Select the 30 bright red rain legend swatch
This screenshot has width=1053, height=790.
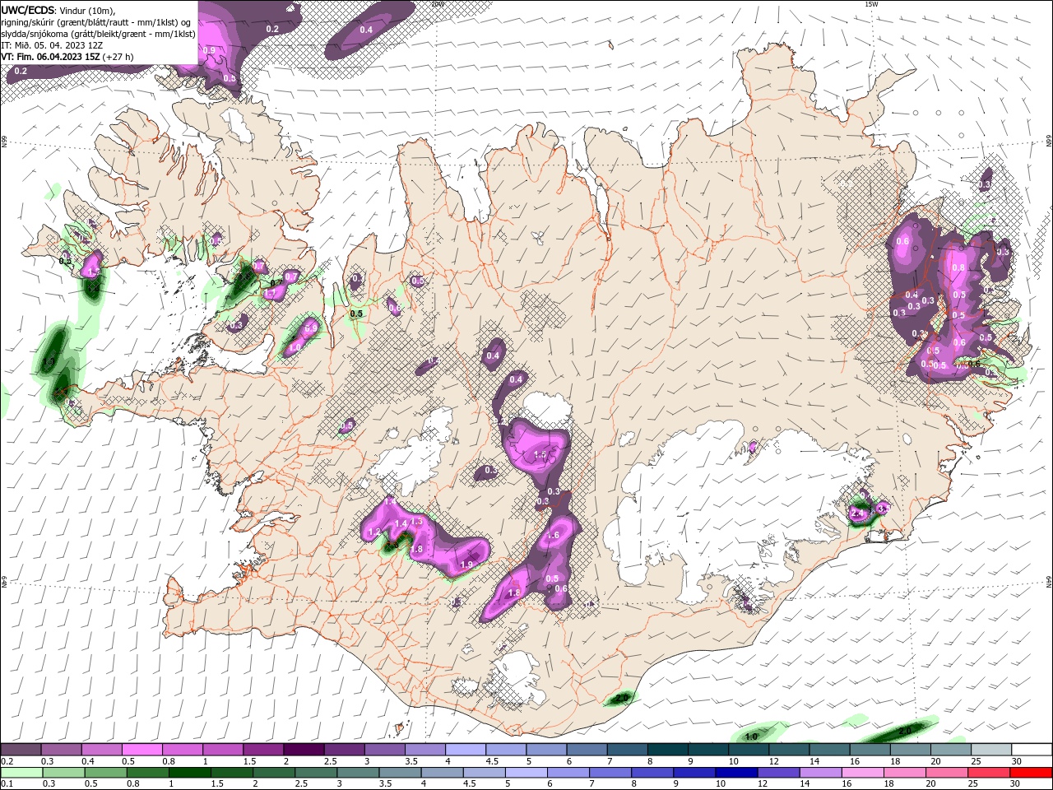point(1032,773)
